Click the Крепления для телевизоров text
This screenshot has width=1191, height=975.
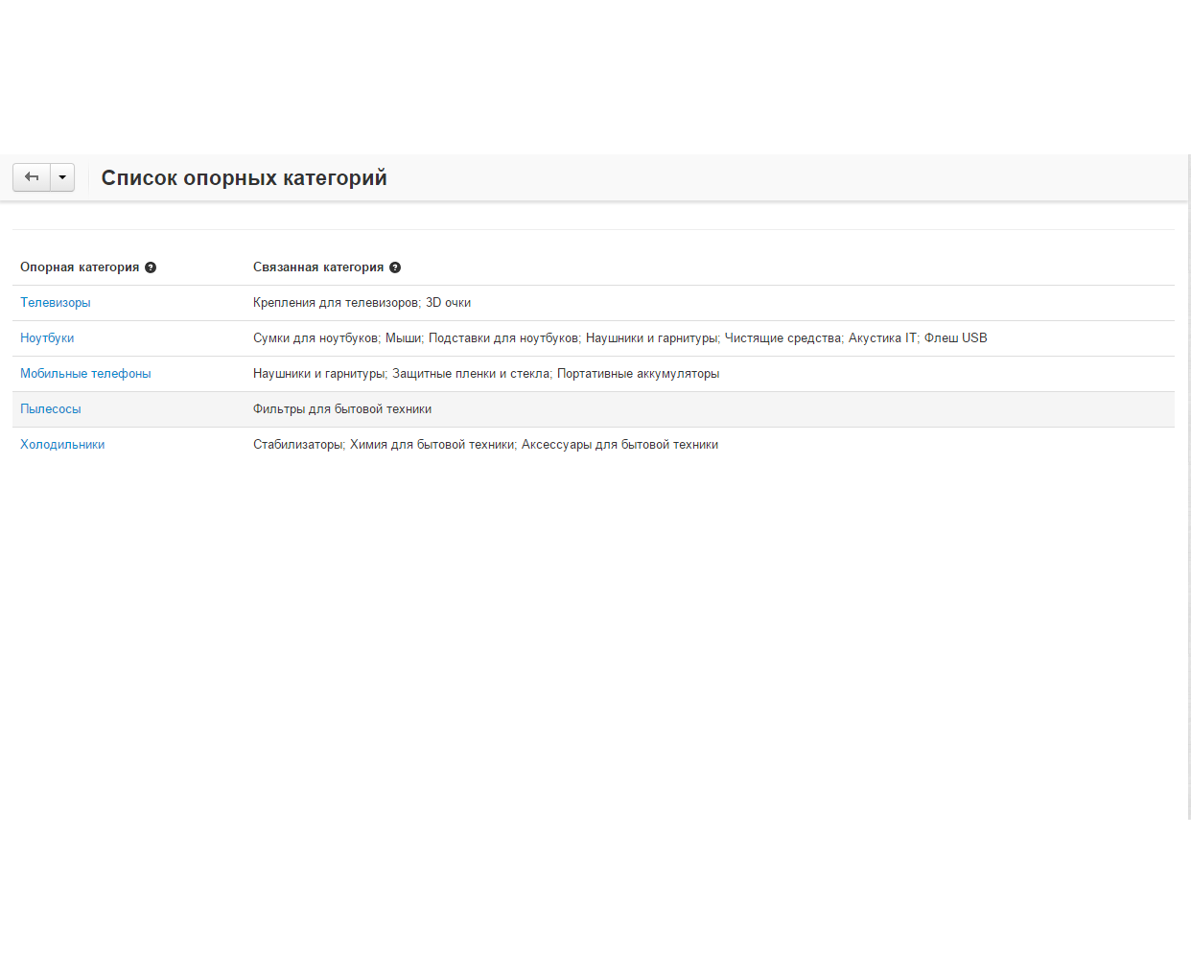click(x=336, y=303)
